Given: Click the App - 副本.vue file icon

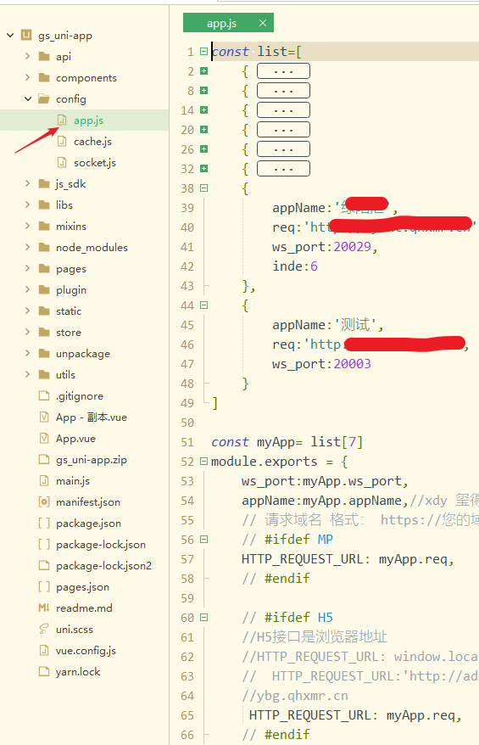Looking at the screenshot, I should click(44, 417).
